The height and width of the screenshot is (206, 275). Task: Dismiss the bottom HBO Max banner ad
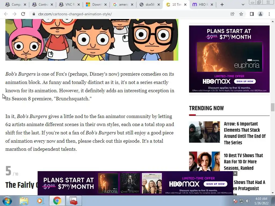235,174
